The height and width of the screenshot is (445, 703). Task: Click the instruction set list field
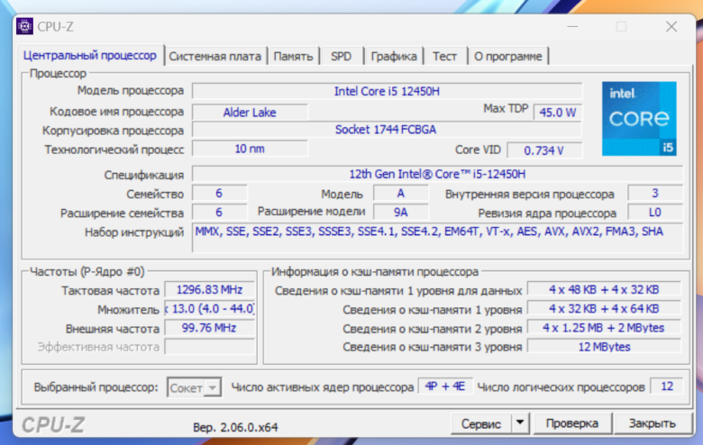[437, 238]
